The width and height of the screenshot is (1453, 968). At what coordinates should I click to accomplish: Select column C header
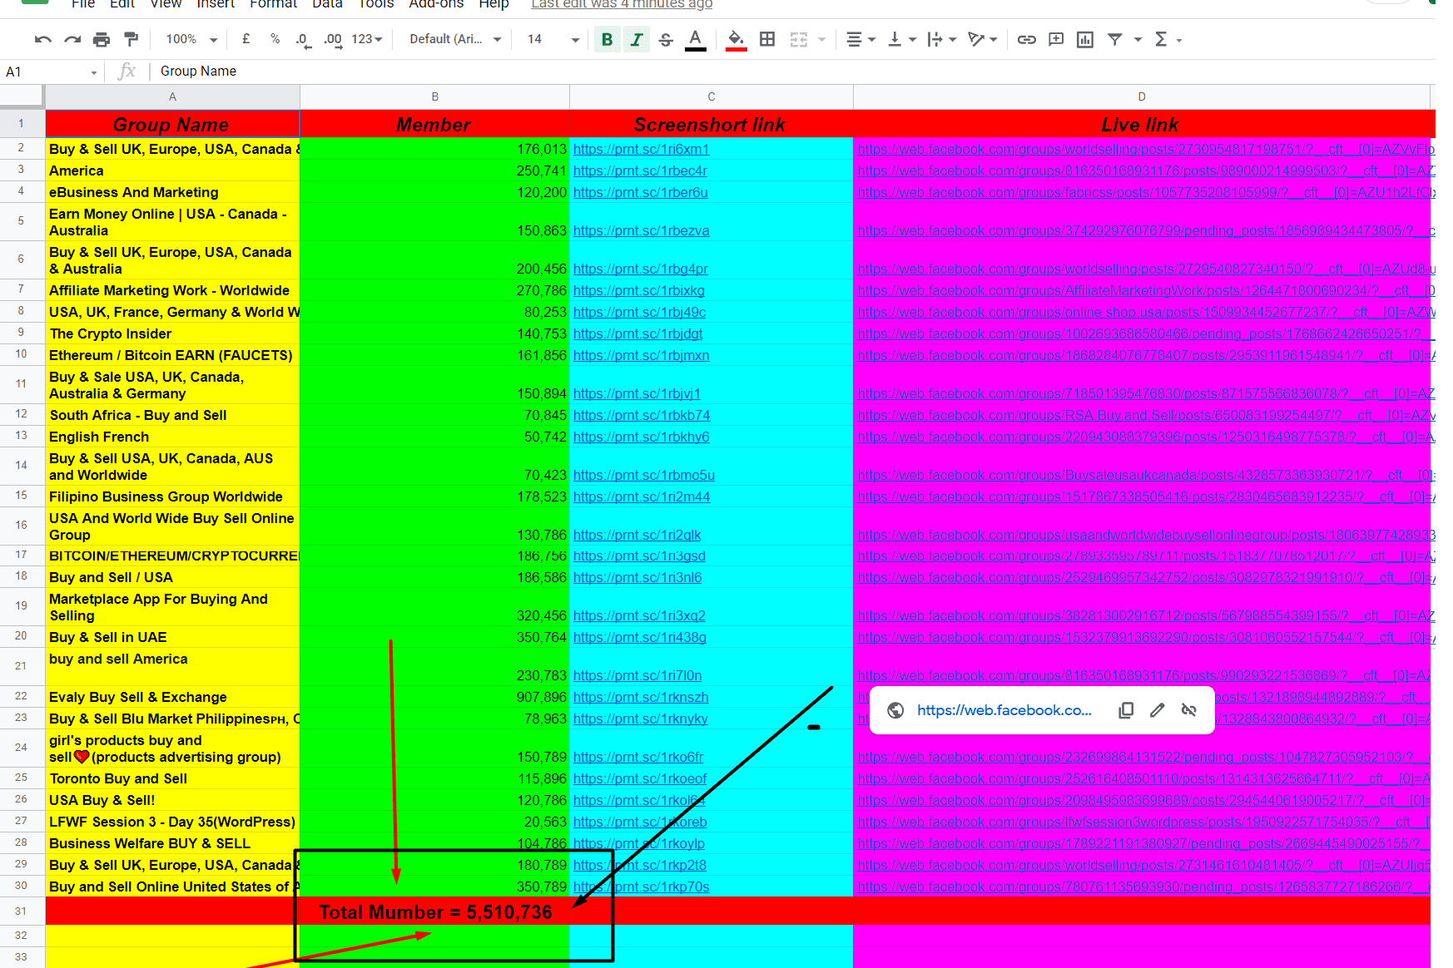pyautogui.click(x=711, y=96)
